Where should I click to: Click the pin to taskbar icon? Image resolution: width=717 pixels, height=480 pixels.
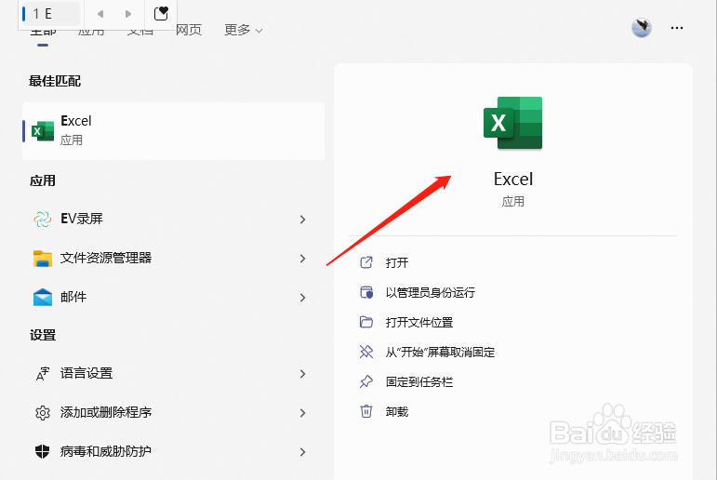[366, 381]
